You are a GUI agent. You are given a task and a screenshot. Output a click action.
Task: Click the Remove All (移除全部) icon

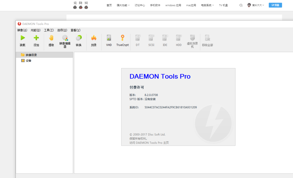[x=207, y=38]
